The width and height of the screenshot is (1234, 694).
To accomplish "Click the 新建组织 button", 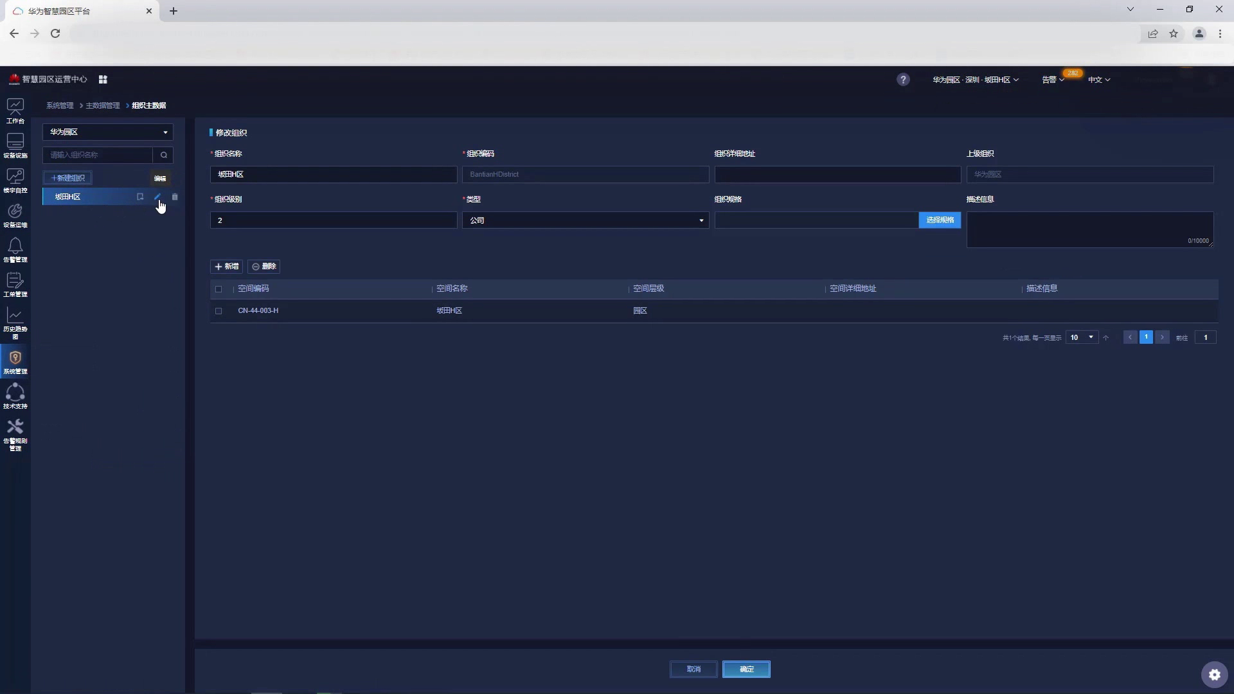I will point(67,178).
